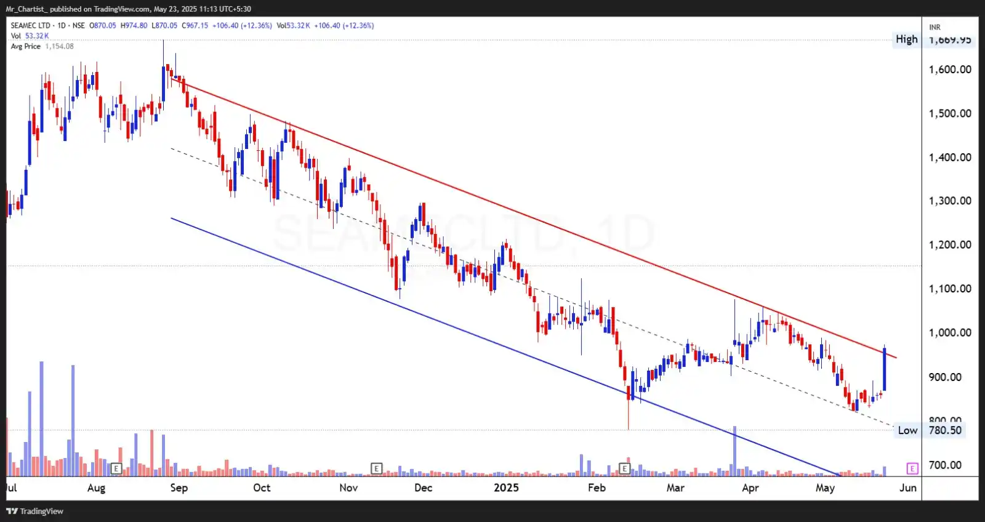
Task: Click 700.00 on the price axis
Action: click(x=945, y=465)
